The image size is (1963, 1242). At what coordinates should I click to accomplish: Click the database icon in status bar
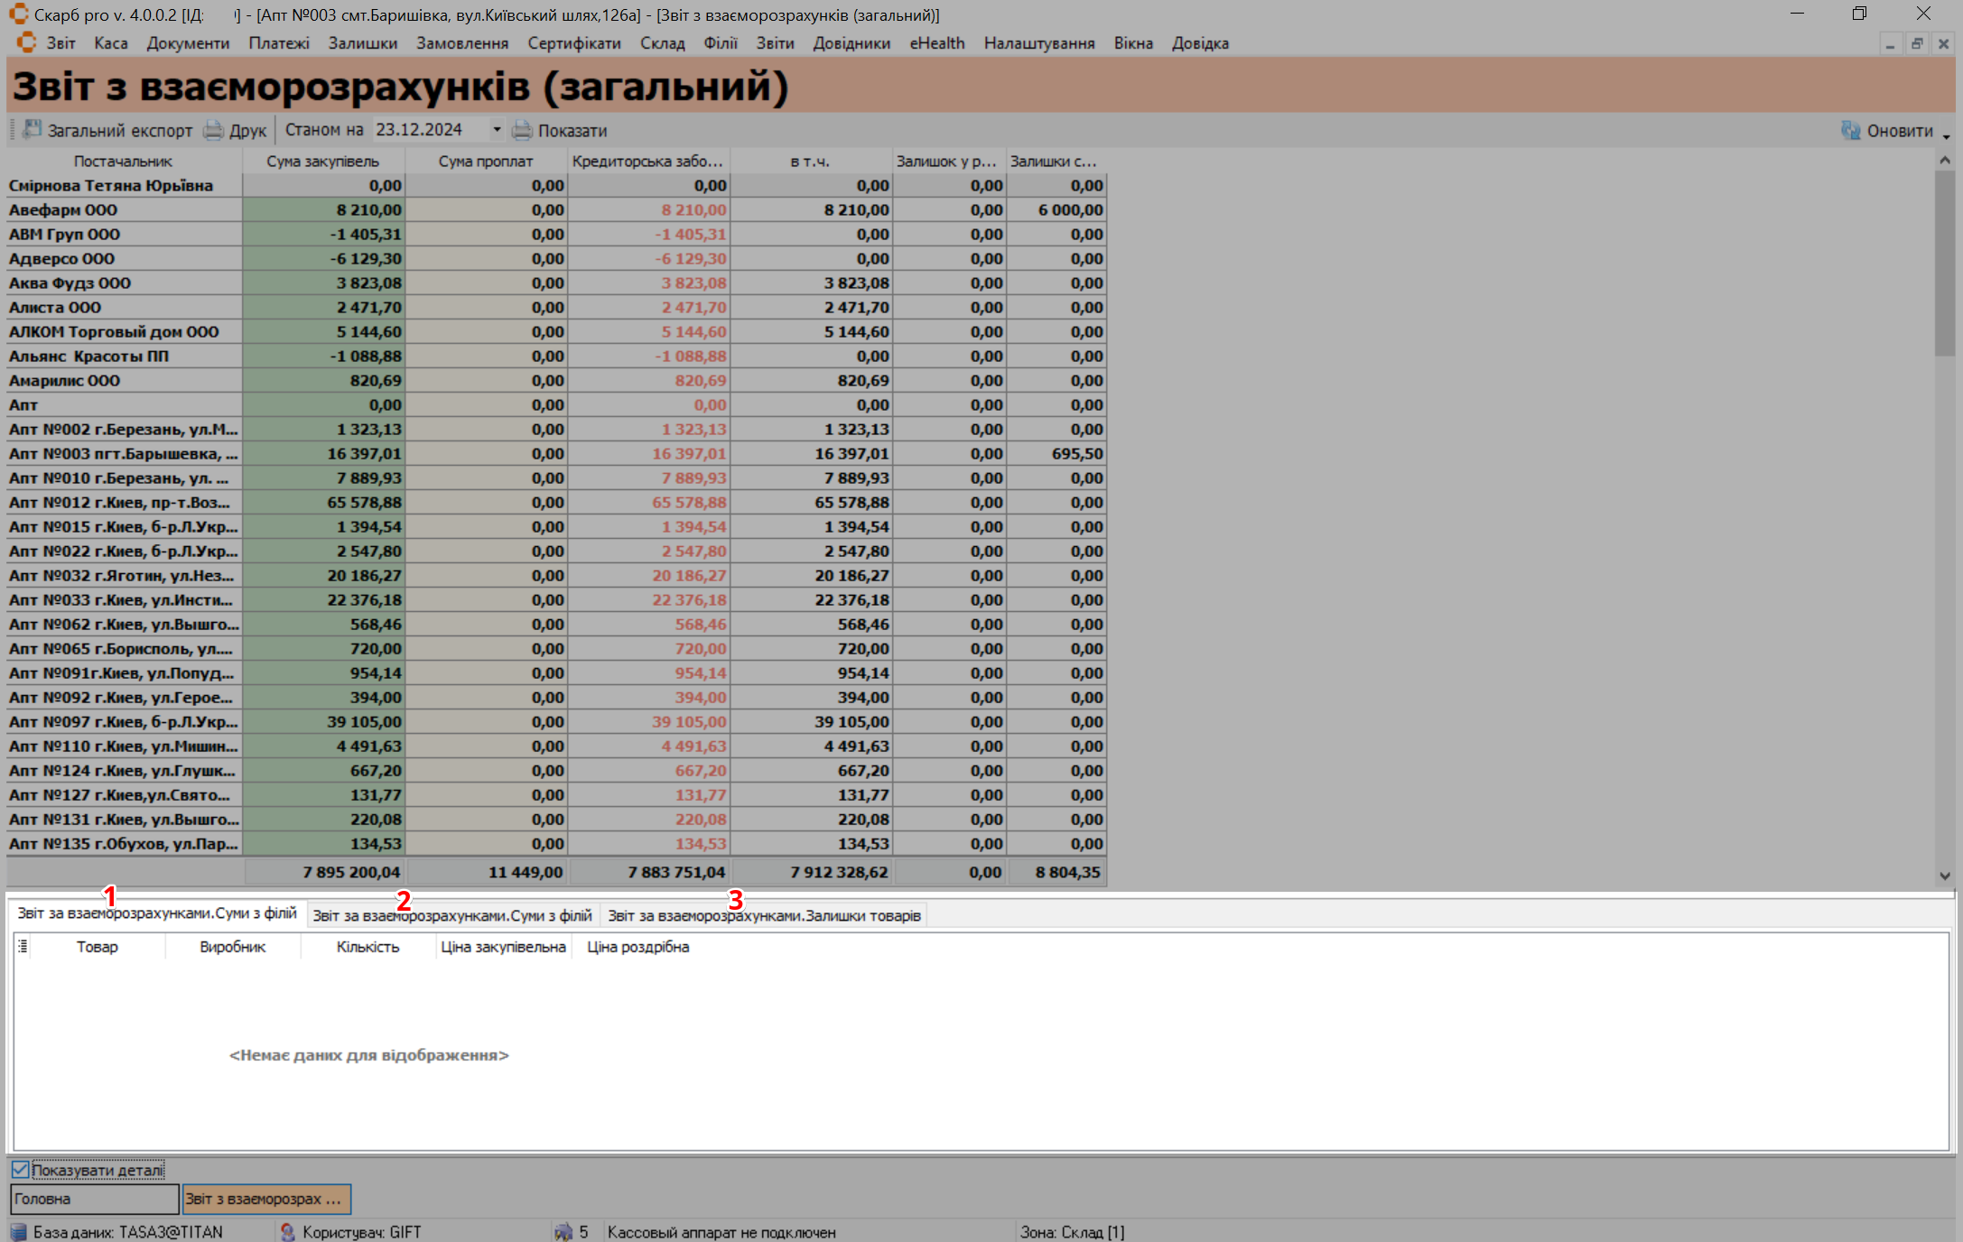pyautogui.click(x=18, y=1232)
